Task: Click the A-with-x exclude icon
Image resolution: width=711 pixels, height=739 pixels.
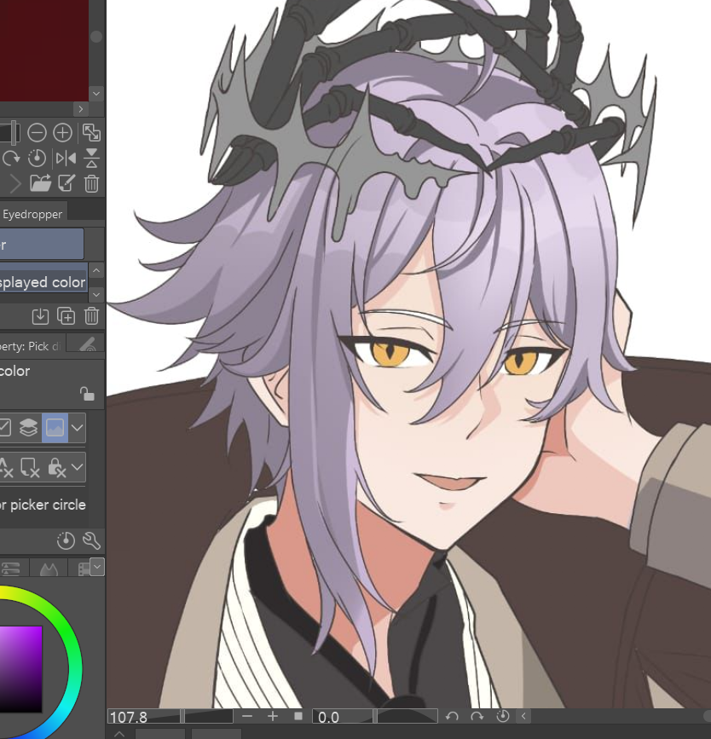Action: point(6,468)
